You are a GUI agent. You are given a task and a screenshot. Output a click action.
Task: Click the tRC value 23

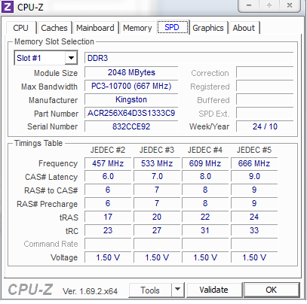tap(108, 230)
